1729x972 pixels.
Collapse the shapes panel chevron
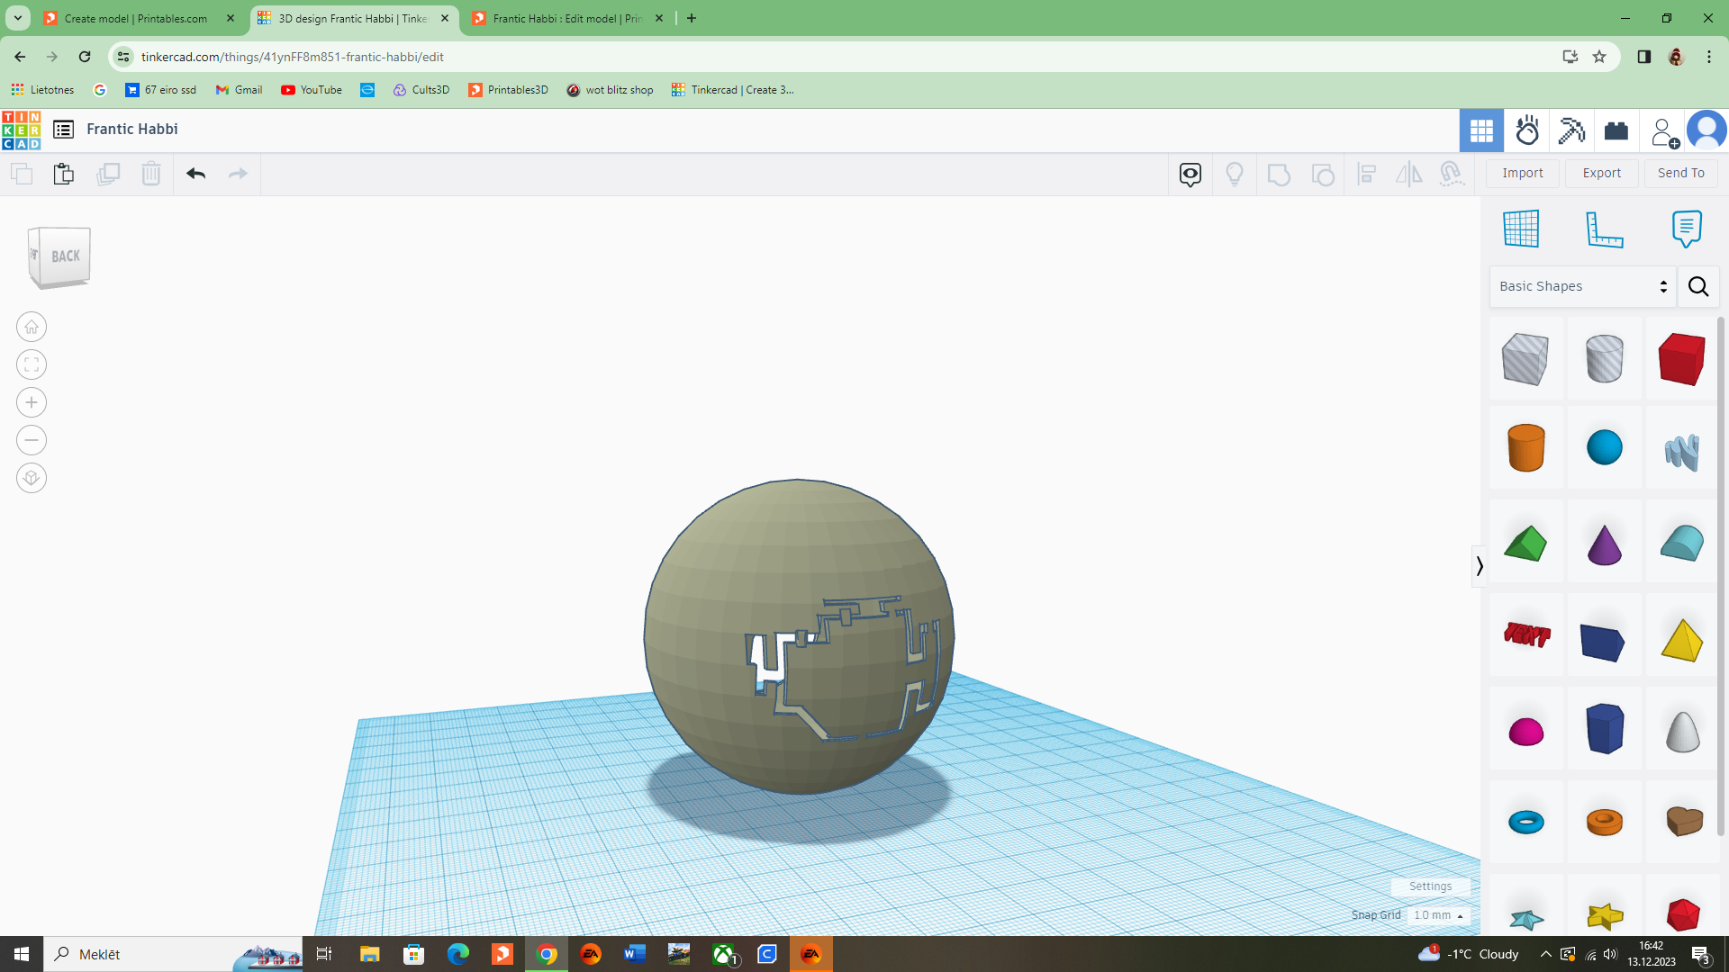(x=1479, y=566)
